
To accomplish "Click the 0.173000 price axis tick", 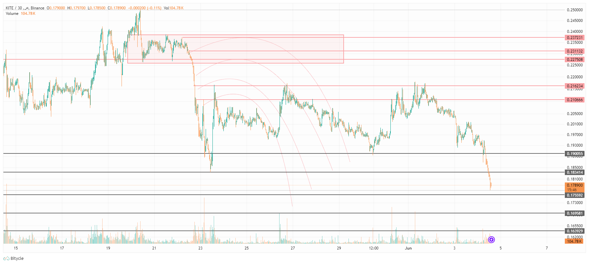I will [575, 203].
